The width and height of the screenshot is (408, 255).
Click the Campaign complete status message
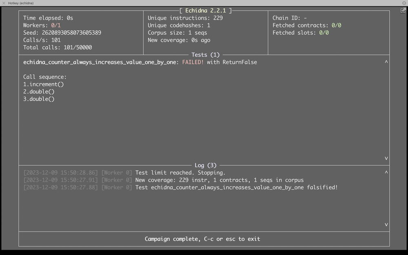pos(202,239)
